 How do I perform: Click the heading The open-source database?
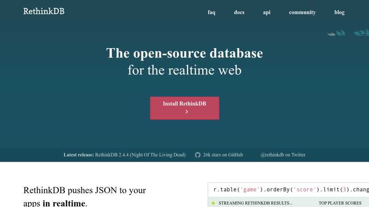pyautogui.click(x=184, y=53)
